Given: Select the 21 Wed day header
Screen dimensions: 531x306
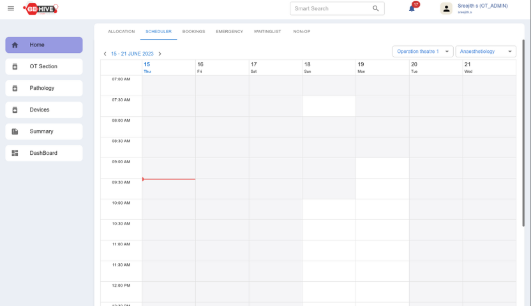Looking at the screenshot, I should (490, 68).
